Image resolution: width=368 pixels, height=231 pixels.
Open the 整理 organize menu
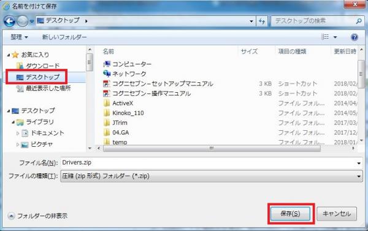(x=19, y=37)
